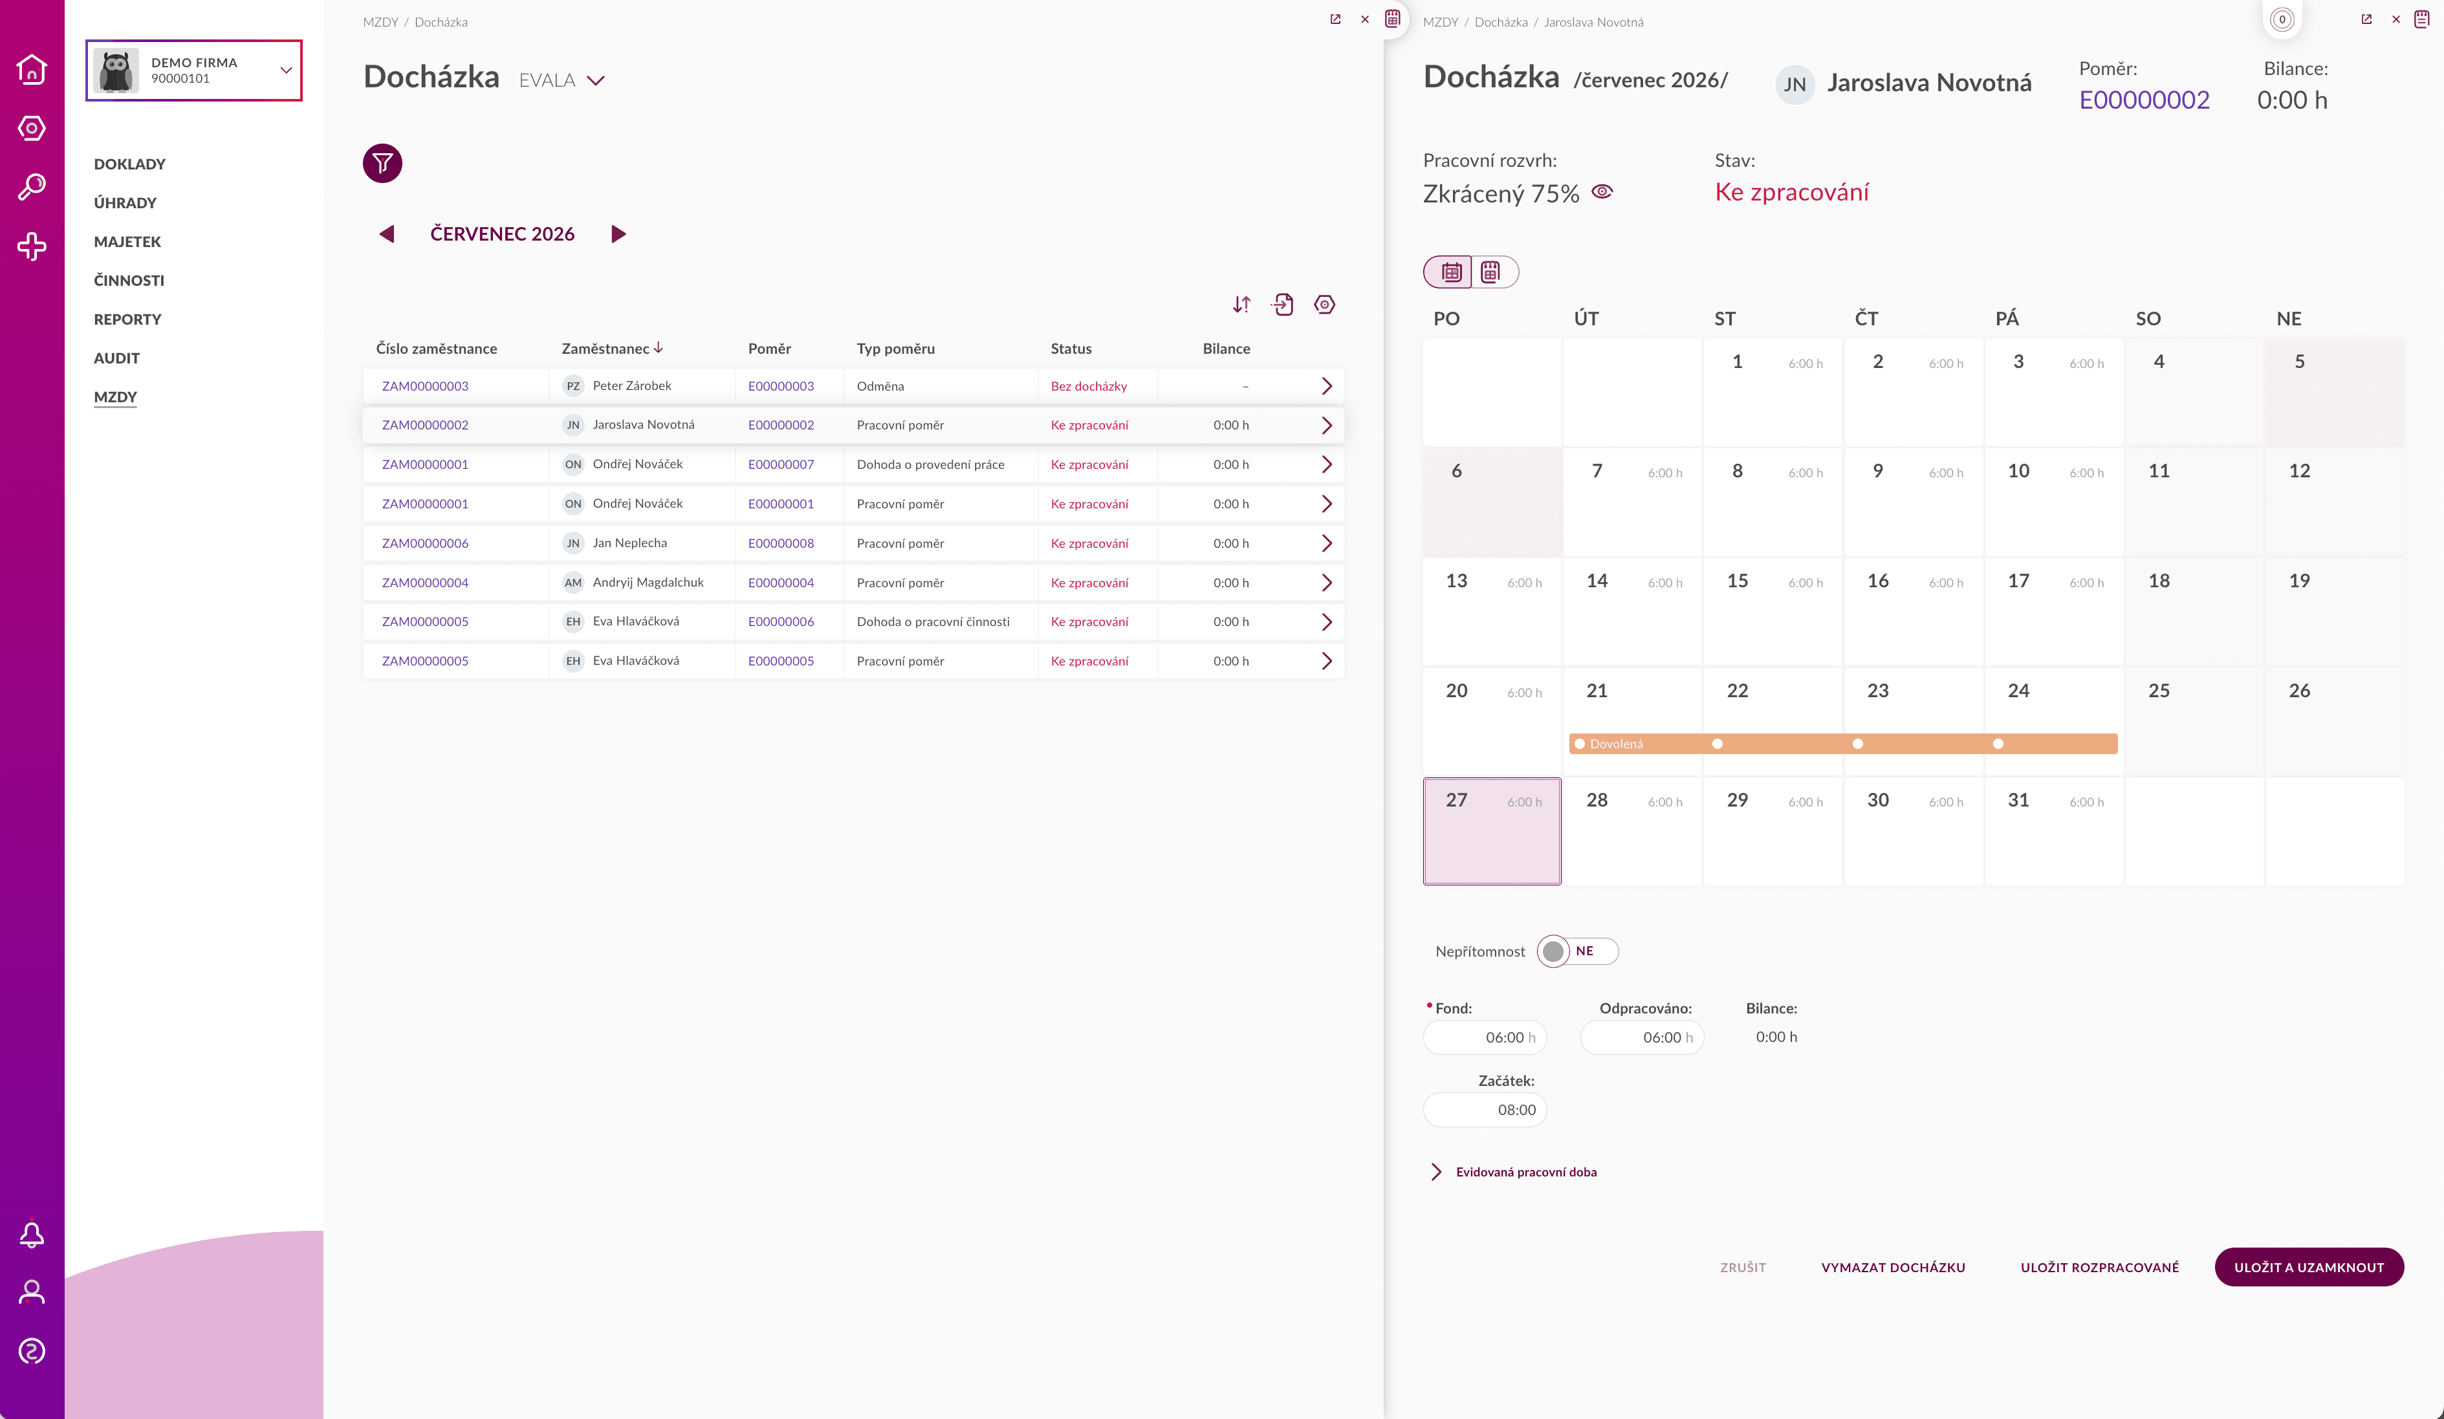
Task: Click ULOŽIT ROZPRACOVANÉ button
Action: click(2100, 1267)
